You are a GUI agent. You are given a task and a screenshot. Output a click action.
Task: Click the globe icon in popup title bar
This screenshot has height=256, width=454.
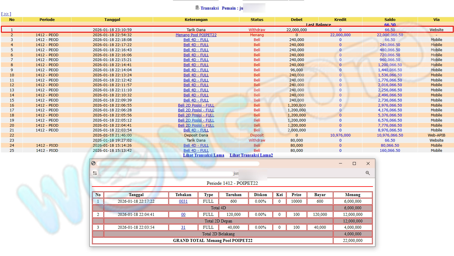[x=93, y=163]
